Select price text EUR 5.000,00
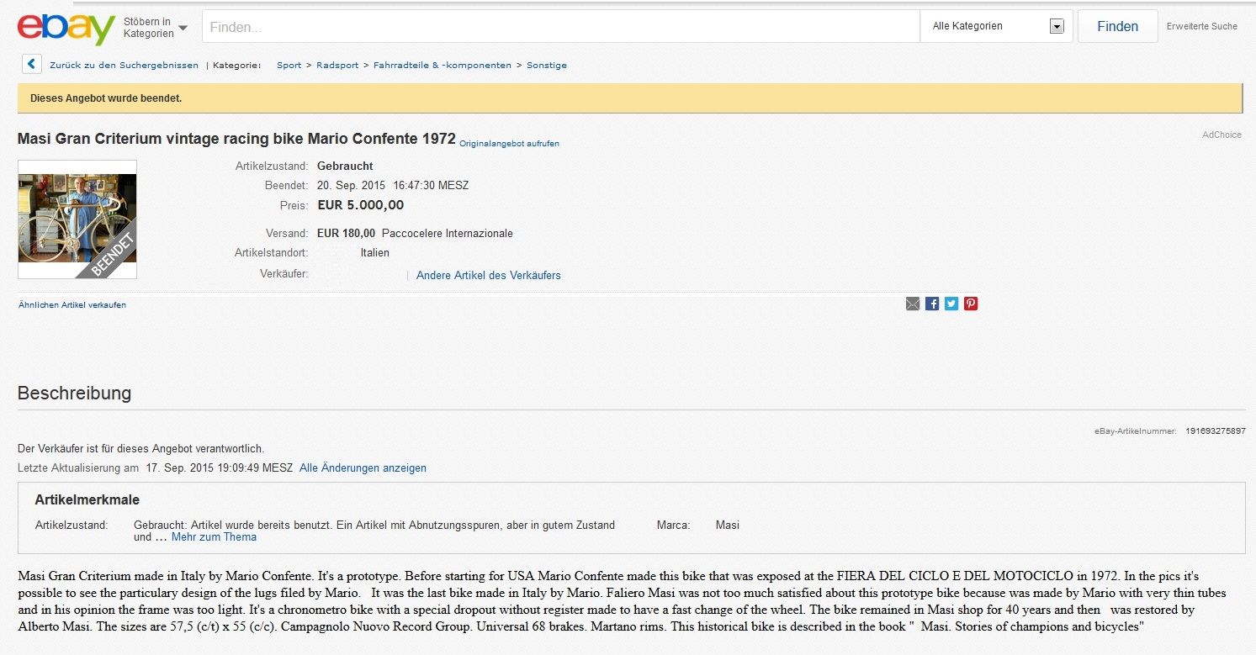This screenshot has height=655, width=1256. (360, 204)
